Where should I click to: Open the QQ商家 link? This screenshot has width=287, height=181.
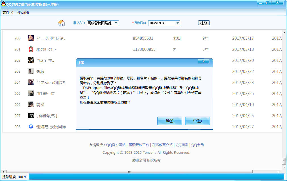pos(182,145)
